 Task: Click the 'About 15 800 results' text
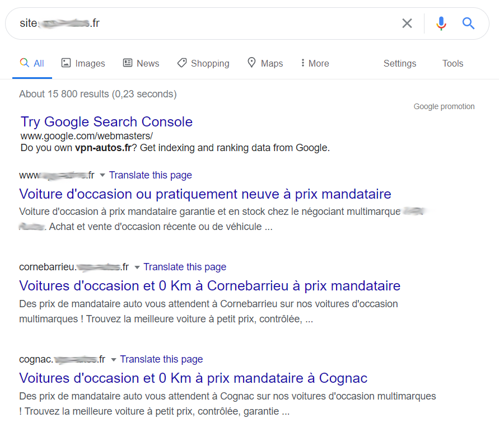click(x=97, y=94)
